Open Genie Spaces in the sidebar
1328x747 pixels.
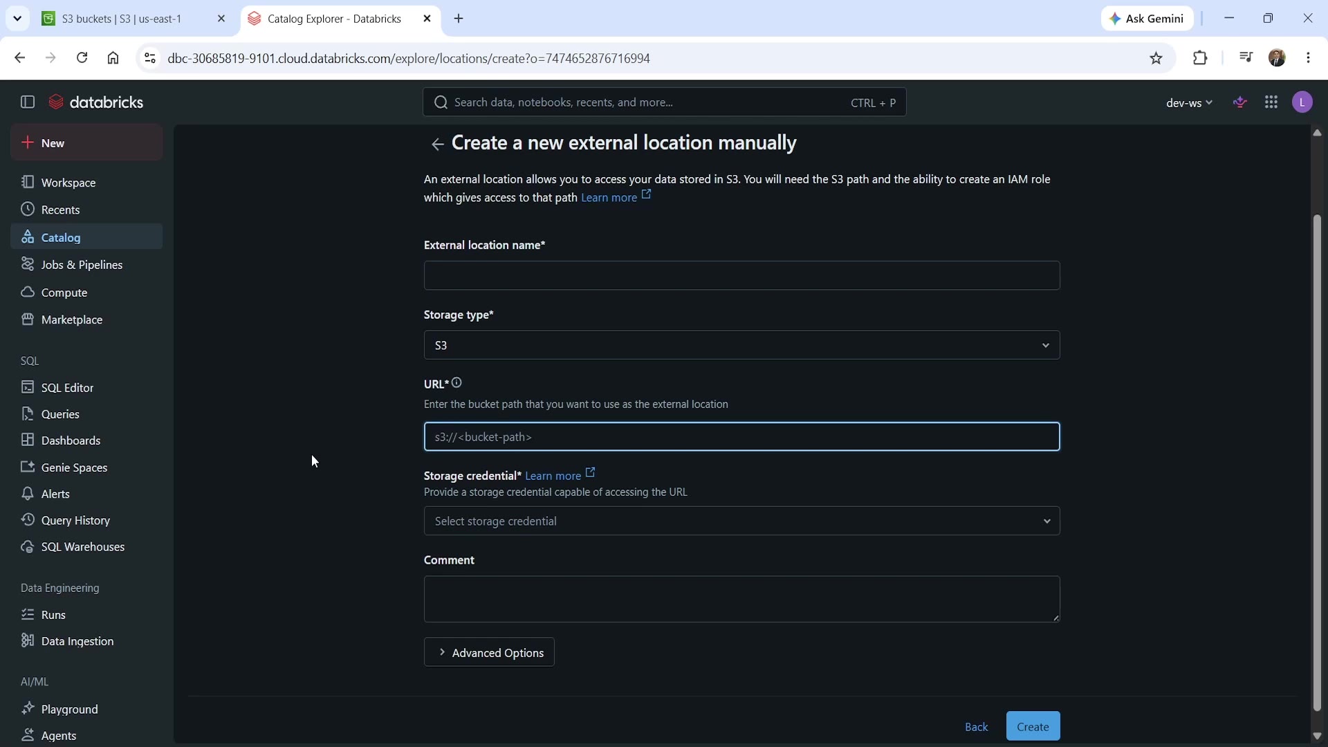86,468
